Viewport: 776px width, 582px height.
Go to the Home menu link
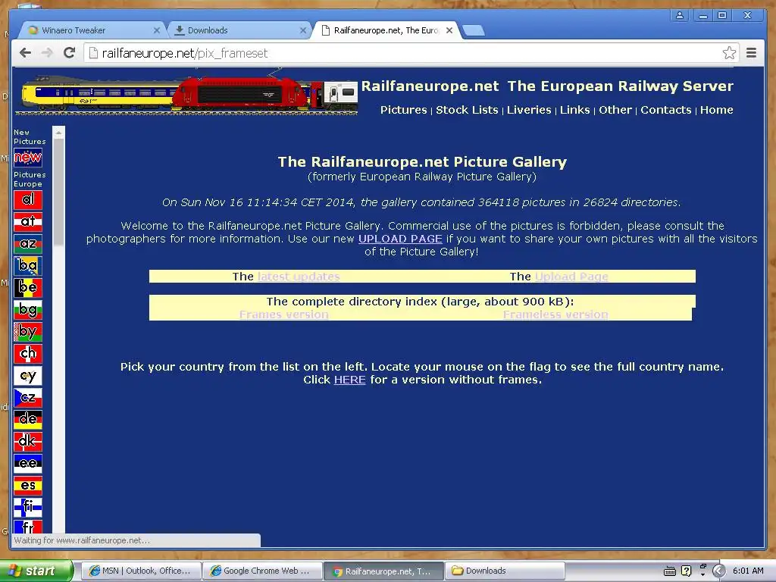(x=716, y=110)
